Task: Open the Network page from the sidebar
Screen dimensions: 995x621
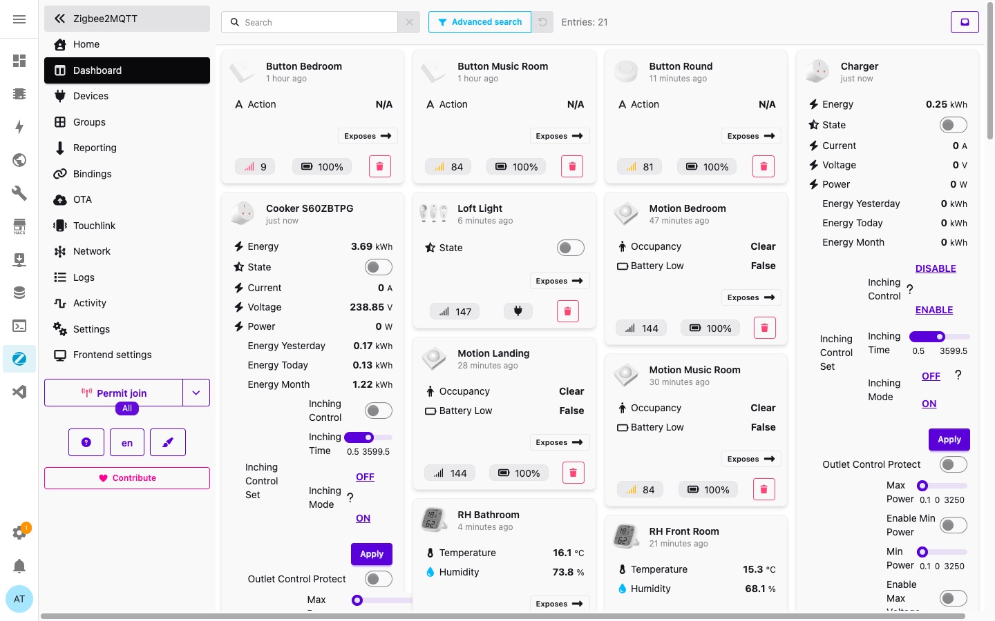Action: [x=91, y=251]
